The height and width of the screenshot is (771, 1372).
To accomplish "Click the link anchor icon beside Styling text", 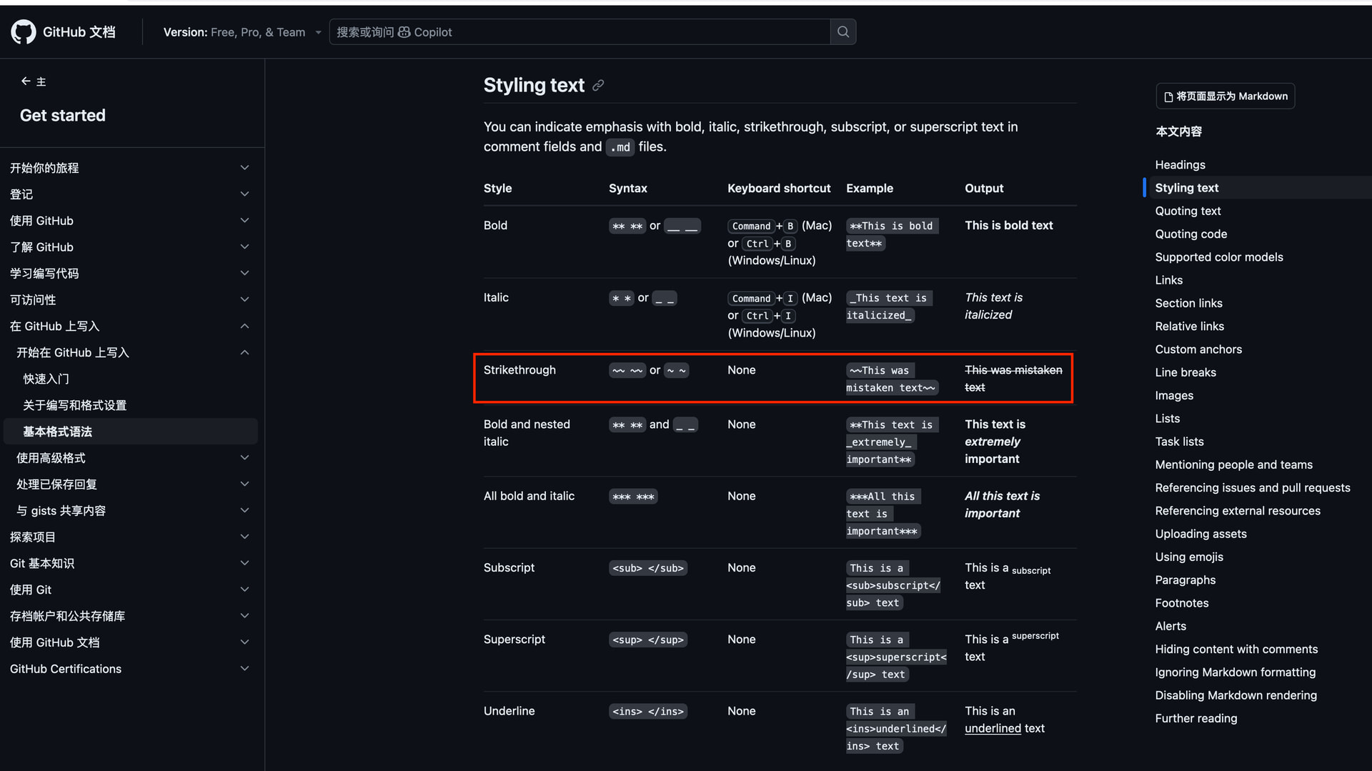I will (598, 86).
